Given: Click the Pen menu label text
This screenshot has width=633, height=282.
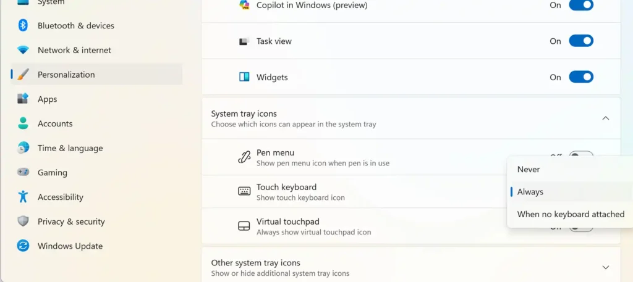Looking at the screenshot, I should pyautogui.click(x=275, y=152).
